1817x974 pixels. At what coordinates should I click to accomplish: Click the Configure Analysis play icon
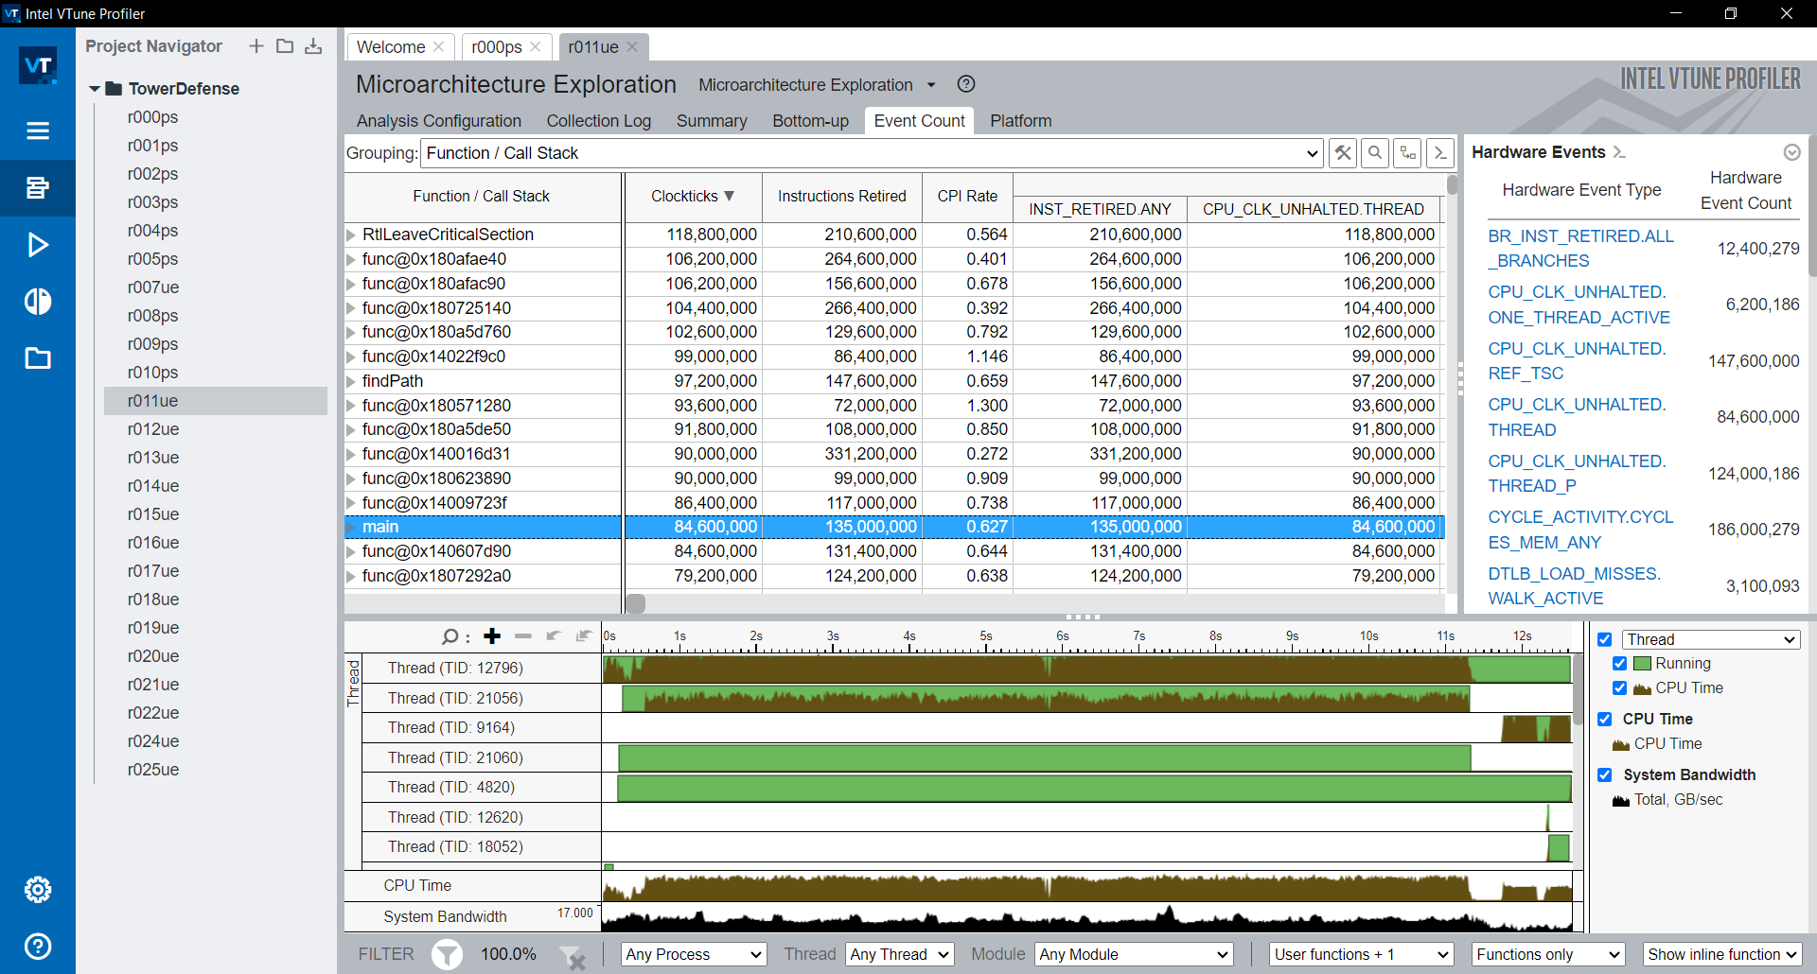[38, 245]
